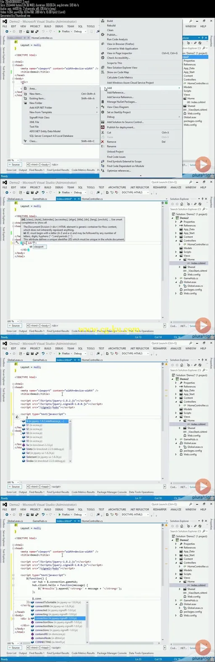This screenshot has height=662, width=215.
Task: Pick SQL Server Compact 4.0 Local Database
Action: click(x=51, y=136)
